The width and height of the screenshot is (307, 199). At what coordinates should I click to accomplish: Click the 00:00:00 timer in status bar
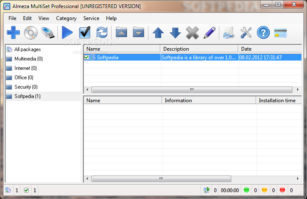pyautogui.click(x=230, y=190)
